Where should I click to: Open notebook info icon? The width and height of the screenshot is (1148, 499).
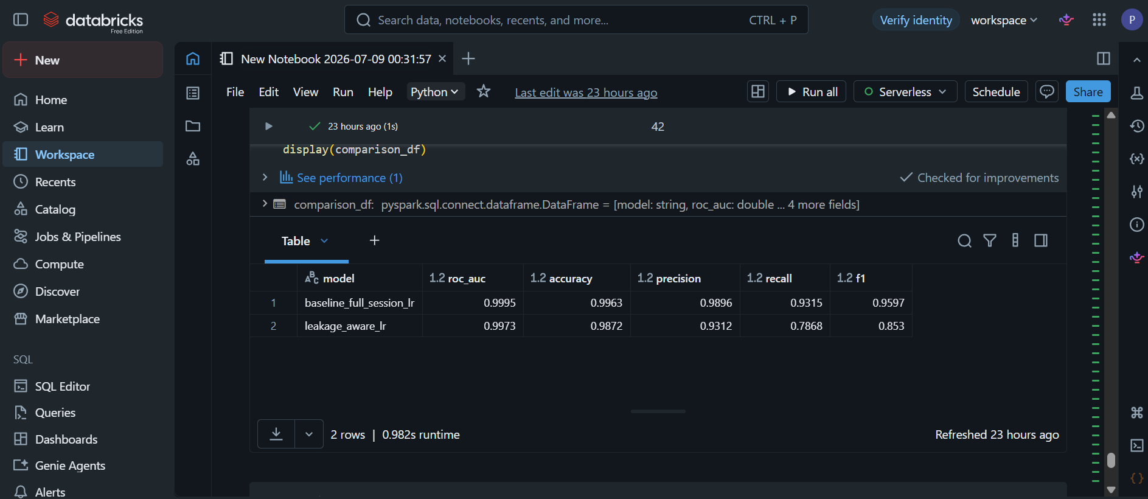tap(1136, 225)
